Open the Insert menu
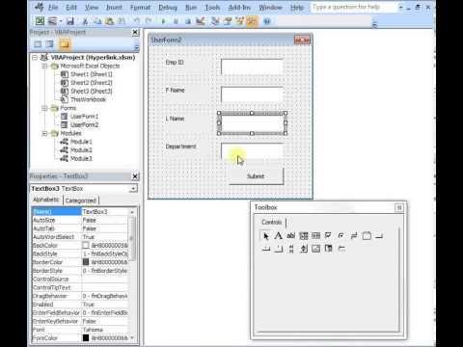This screenshot has width=463, height=347. 114,7
